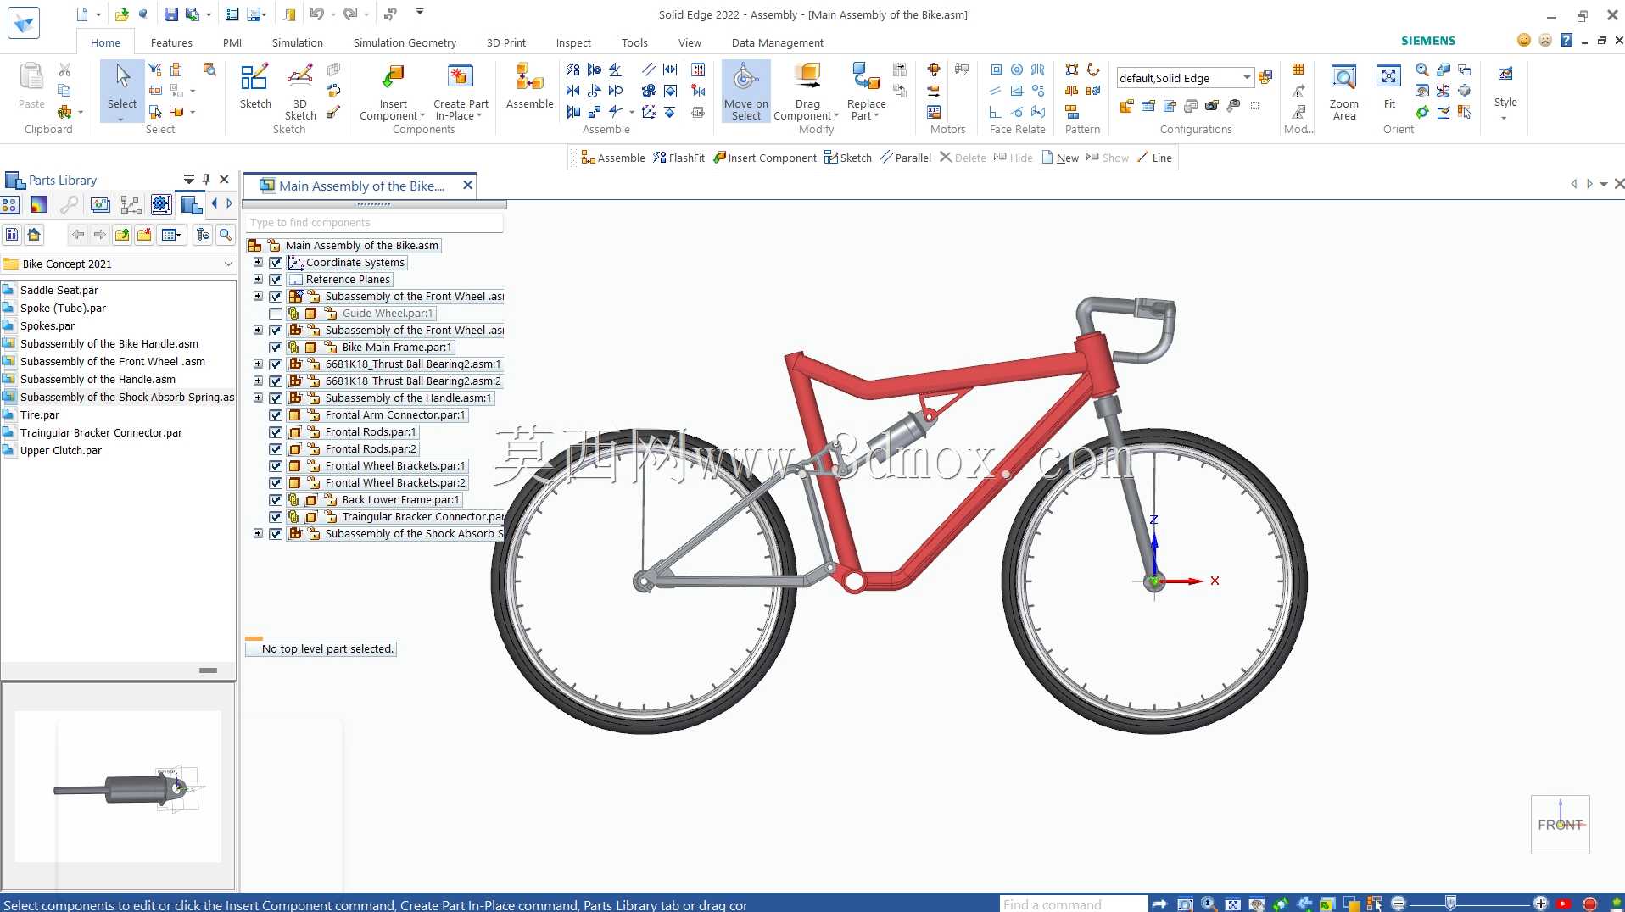Viewport: 1625px width, 912px height.
Task: Switch to the PMI tab
Action: tap(232, 42)
